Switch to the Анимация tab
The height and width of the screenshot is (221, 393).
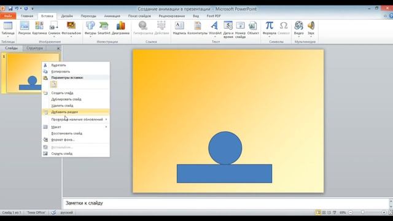coord(112,16)
